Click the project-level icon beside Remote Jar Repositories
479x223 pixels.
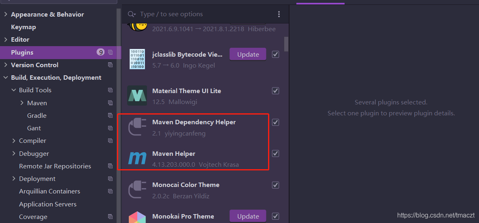pyautogui.click(x=110, y=166)
